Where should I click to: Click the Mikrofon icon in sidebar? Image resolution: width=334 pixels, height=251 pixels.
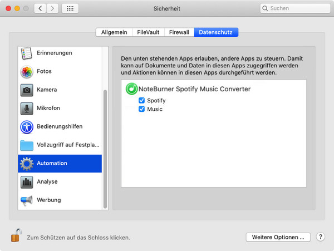pyautogui.click(x=27, y=109)
